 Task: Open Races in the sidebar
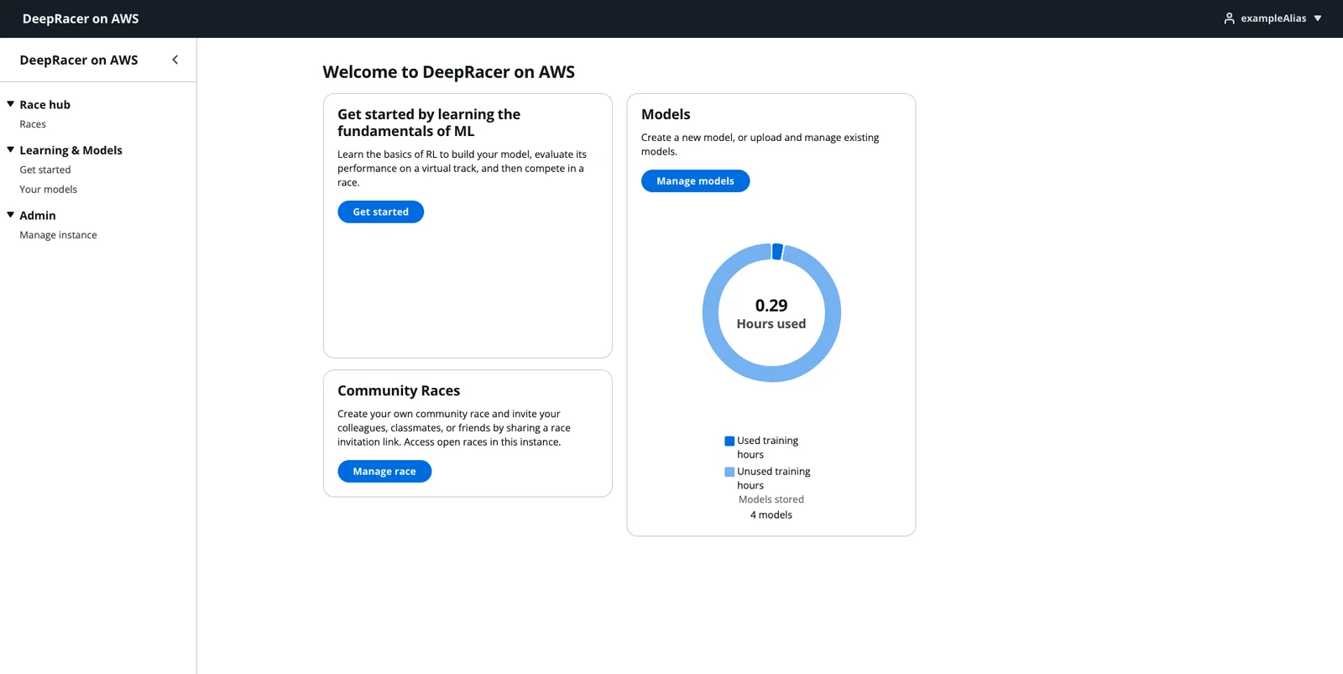point(33,124)
